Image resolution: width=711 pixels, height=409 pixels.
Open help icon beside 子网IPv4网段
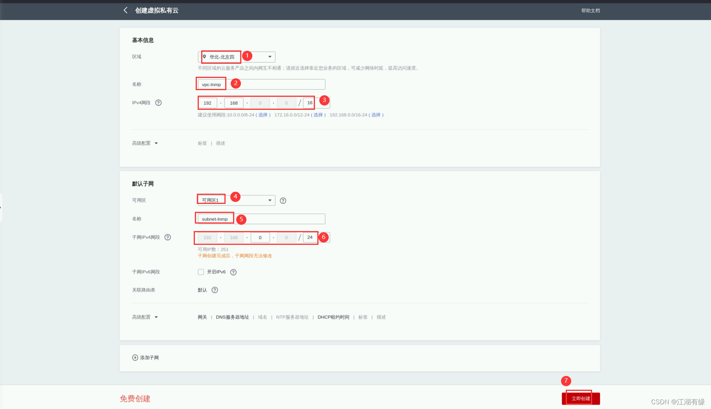167,237
